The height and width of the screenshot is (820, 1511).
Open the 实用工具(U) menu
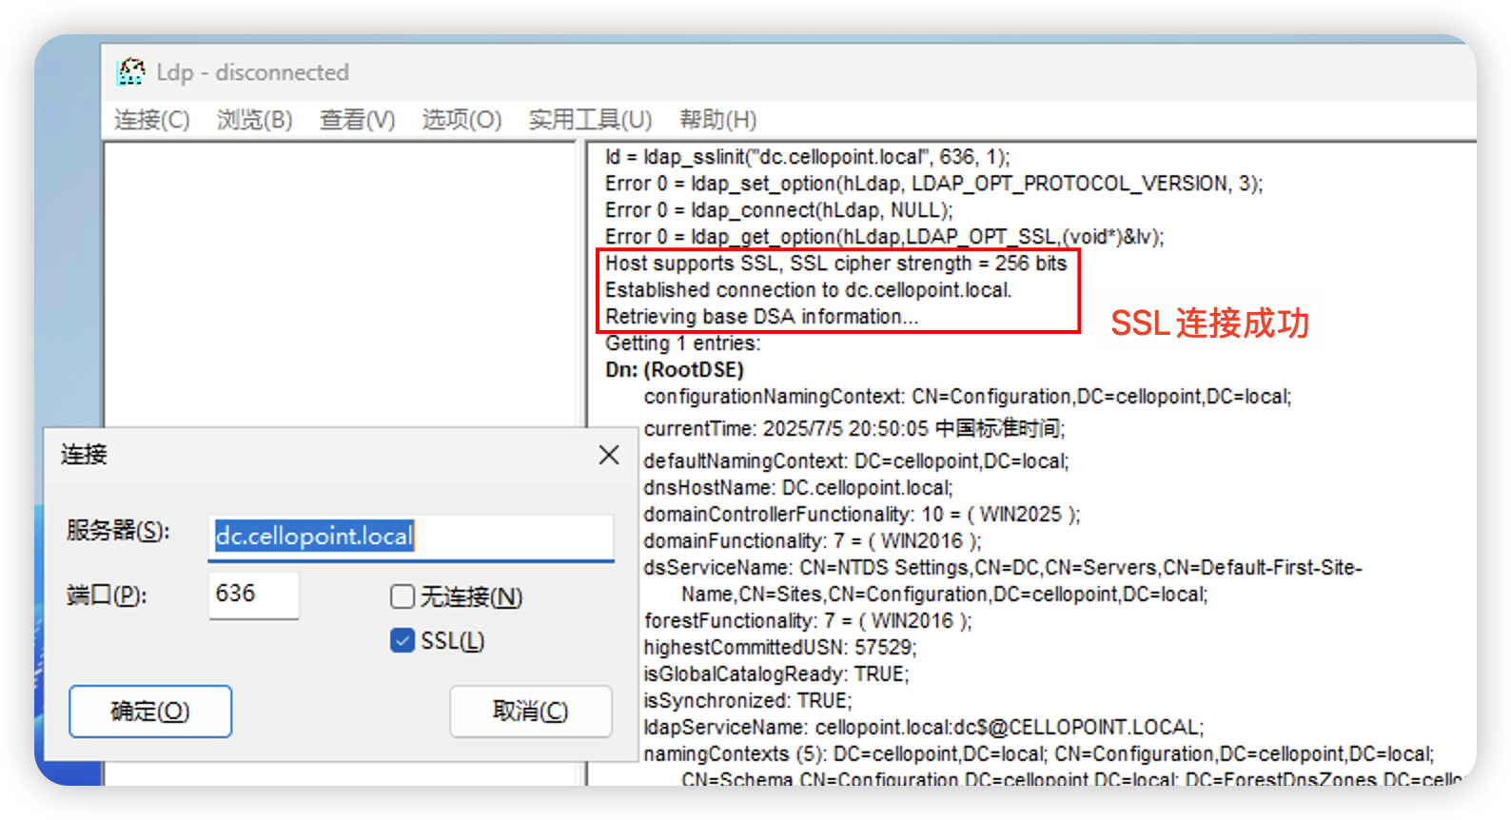[x=590, y=120]
